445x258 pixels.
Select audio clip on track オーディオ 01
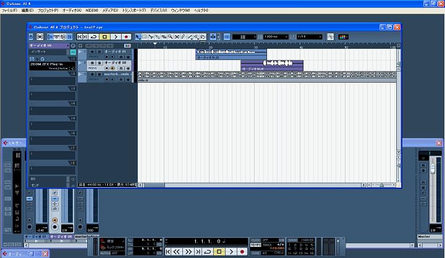(231, 54)
